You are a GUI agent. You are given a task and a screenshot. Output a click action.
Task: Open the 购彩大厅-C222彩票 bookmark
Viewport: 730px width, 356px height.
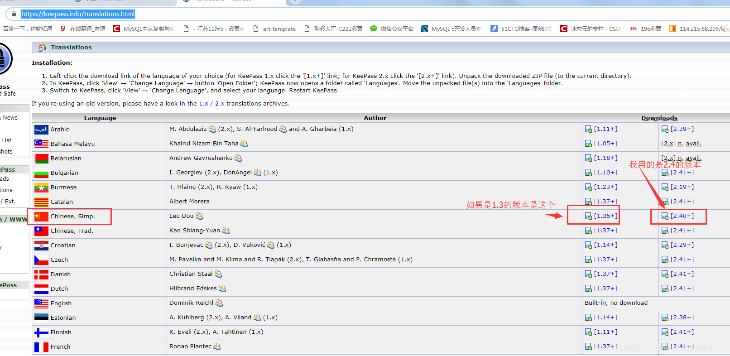pos(333,29)
